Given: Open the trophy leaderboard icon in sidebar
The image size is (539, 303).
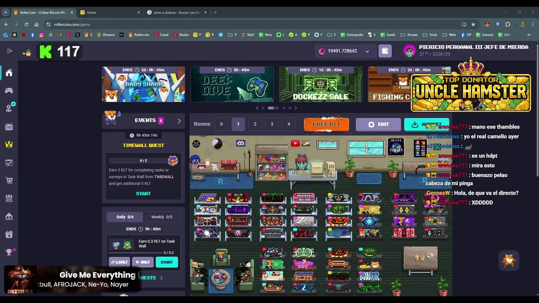Looking at the screenshot, I should coord(9,252).
